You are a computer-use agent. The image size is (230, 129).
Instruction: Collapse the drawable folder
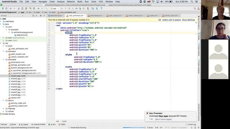(x=4, y=59)
